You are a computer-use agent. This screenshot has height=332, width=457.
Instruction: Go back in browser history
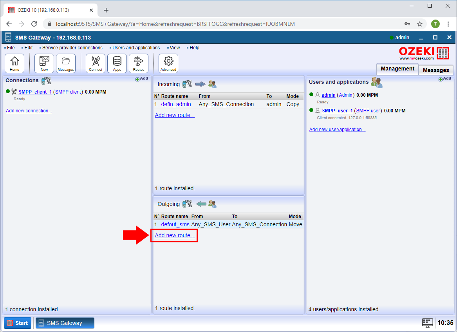click(x=9, y=24)
